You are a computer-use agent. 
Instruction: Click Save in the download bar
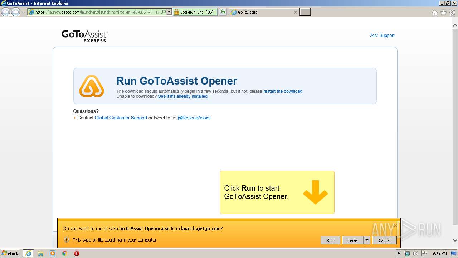(353, 240)
